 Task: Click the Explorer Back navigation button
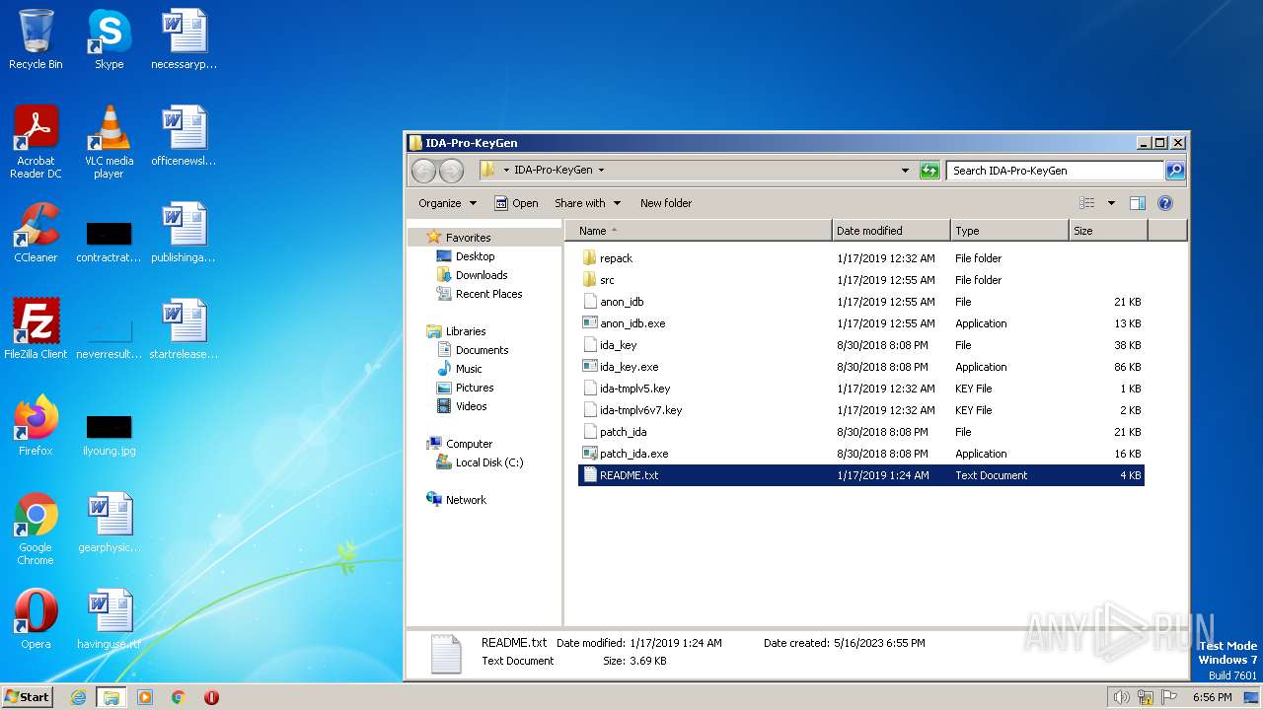click(x=423, y=170)
